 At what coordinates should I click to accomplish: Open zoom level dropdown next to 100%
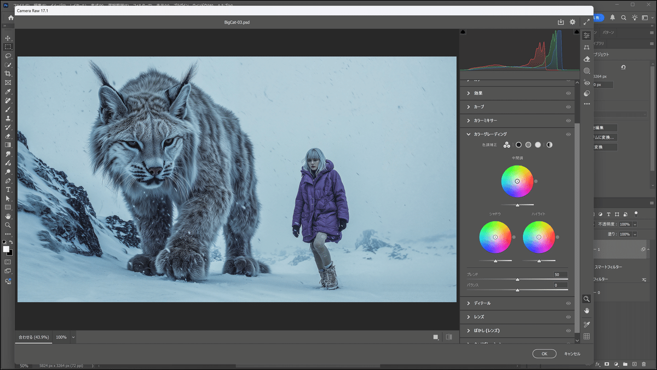[x=73, y=337]
